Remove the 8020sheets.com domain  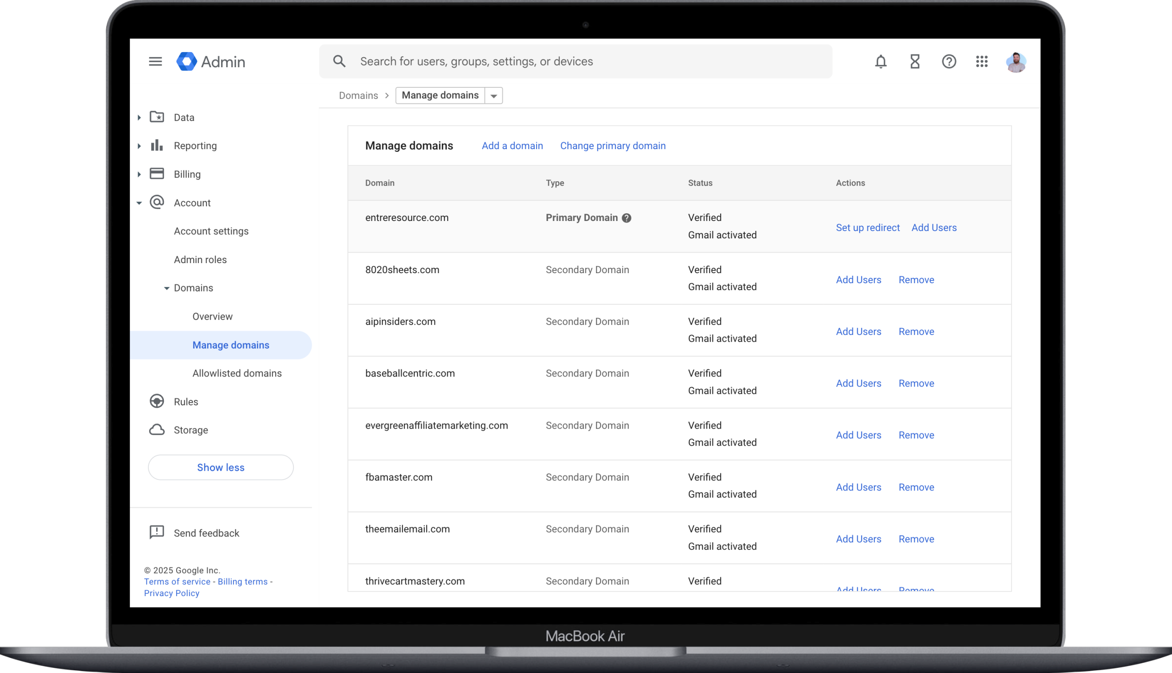(916, 280)
